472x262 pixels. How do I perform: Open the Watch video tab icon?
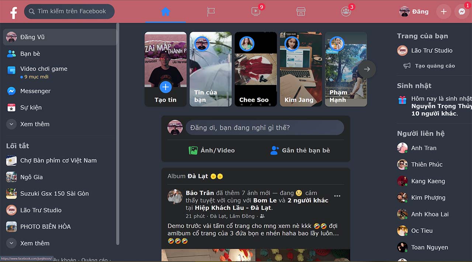256,11
